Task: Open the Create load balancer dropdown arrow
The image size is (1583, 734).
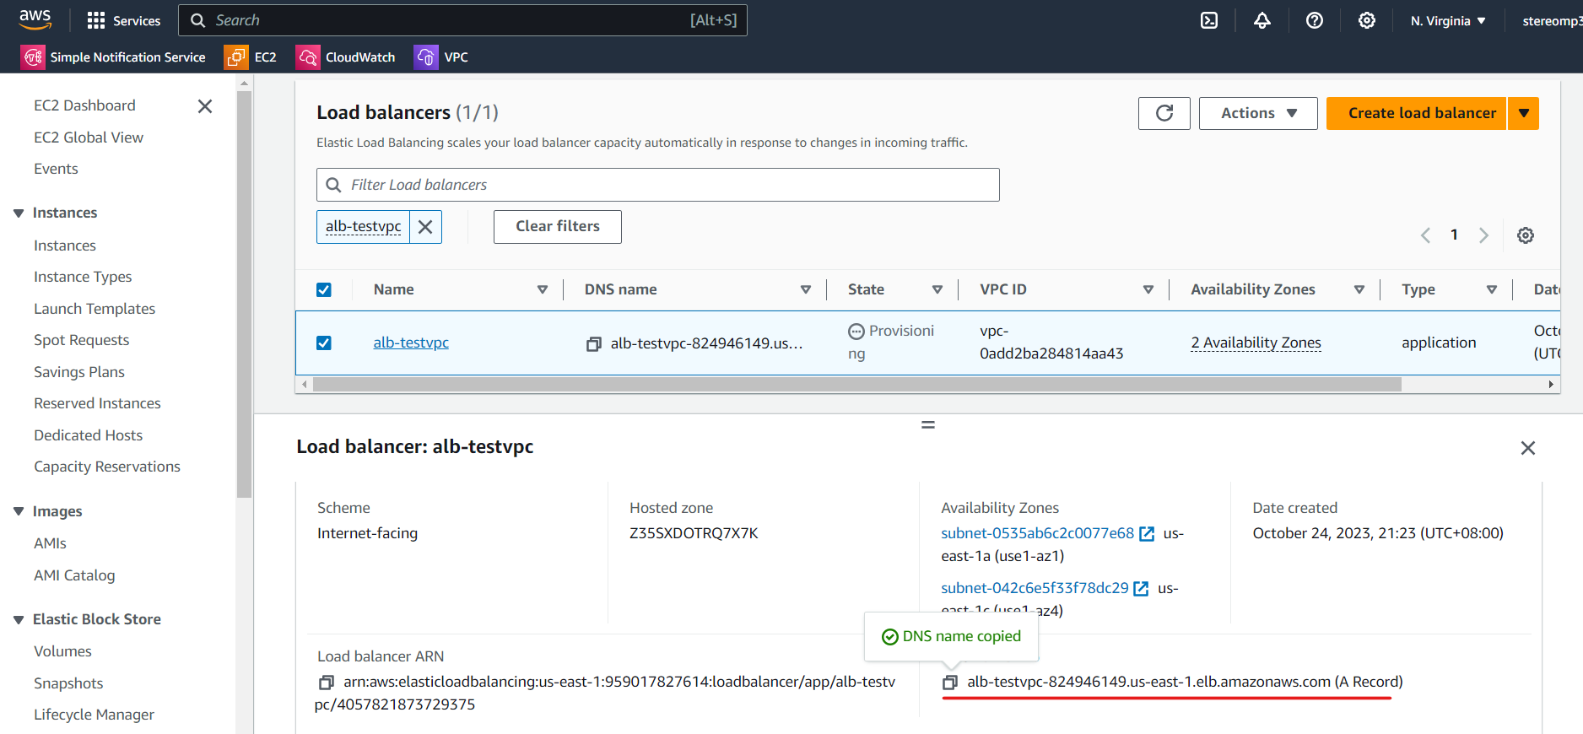Action: click(1523, 113)
